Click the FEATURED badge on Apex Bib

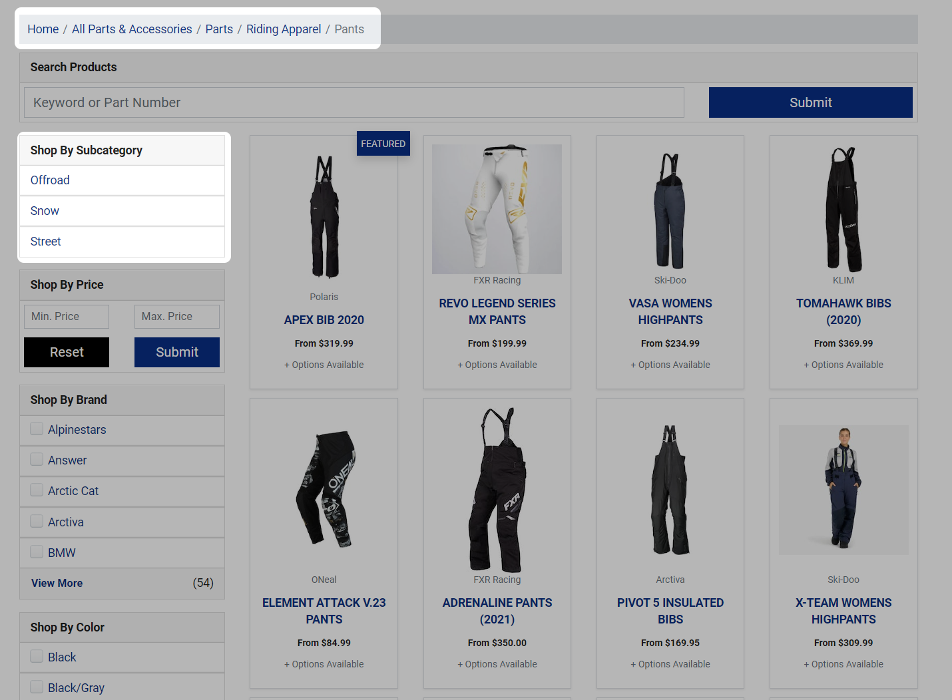pyautogui.click(x=383, y=144)
